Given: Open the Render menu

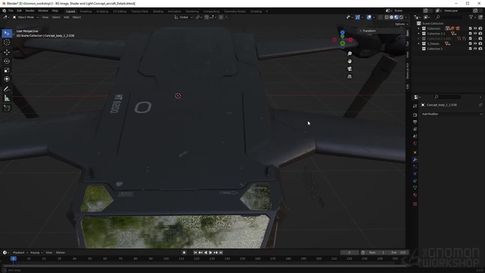Looking at the screenshot, I should coord(30,11).
